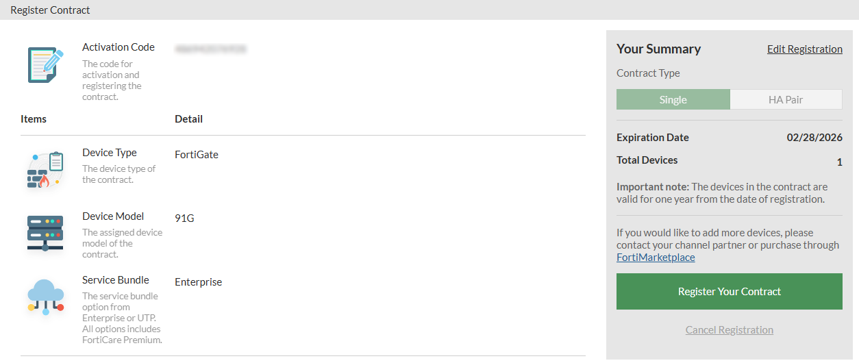Click the Register Contract title bar
The width and height of the screenshot is (859, 363).
click(x=50, y=10)
